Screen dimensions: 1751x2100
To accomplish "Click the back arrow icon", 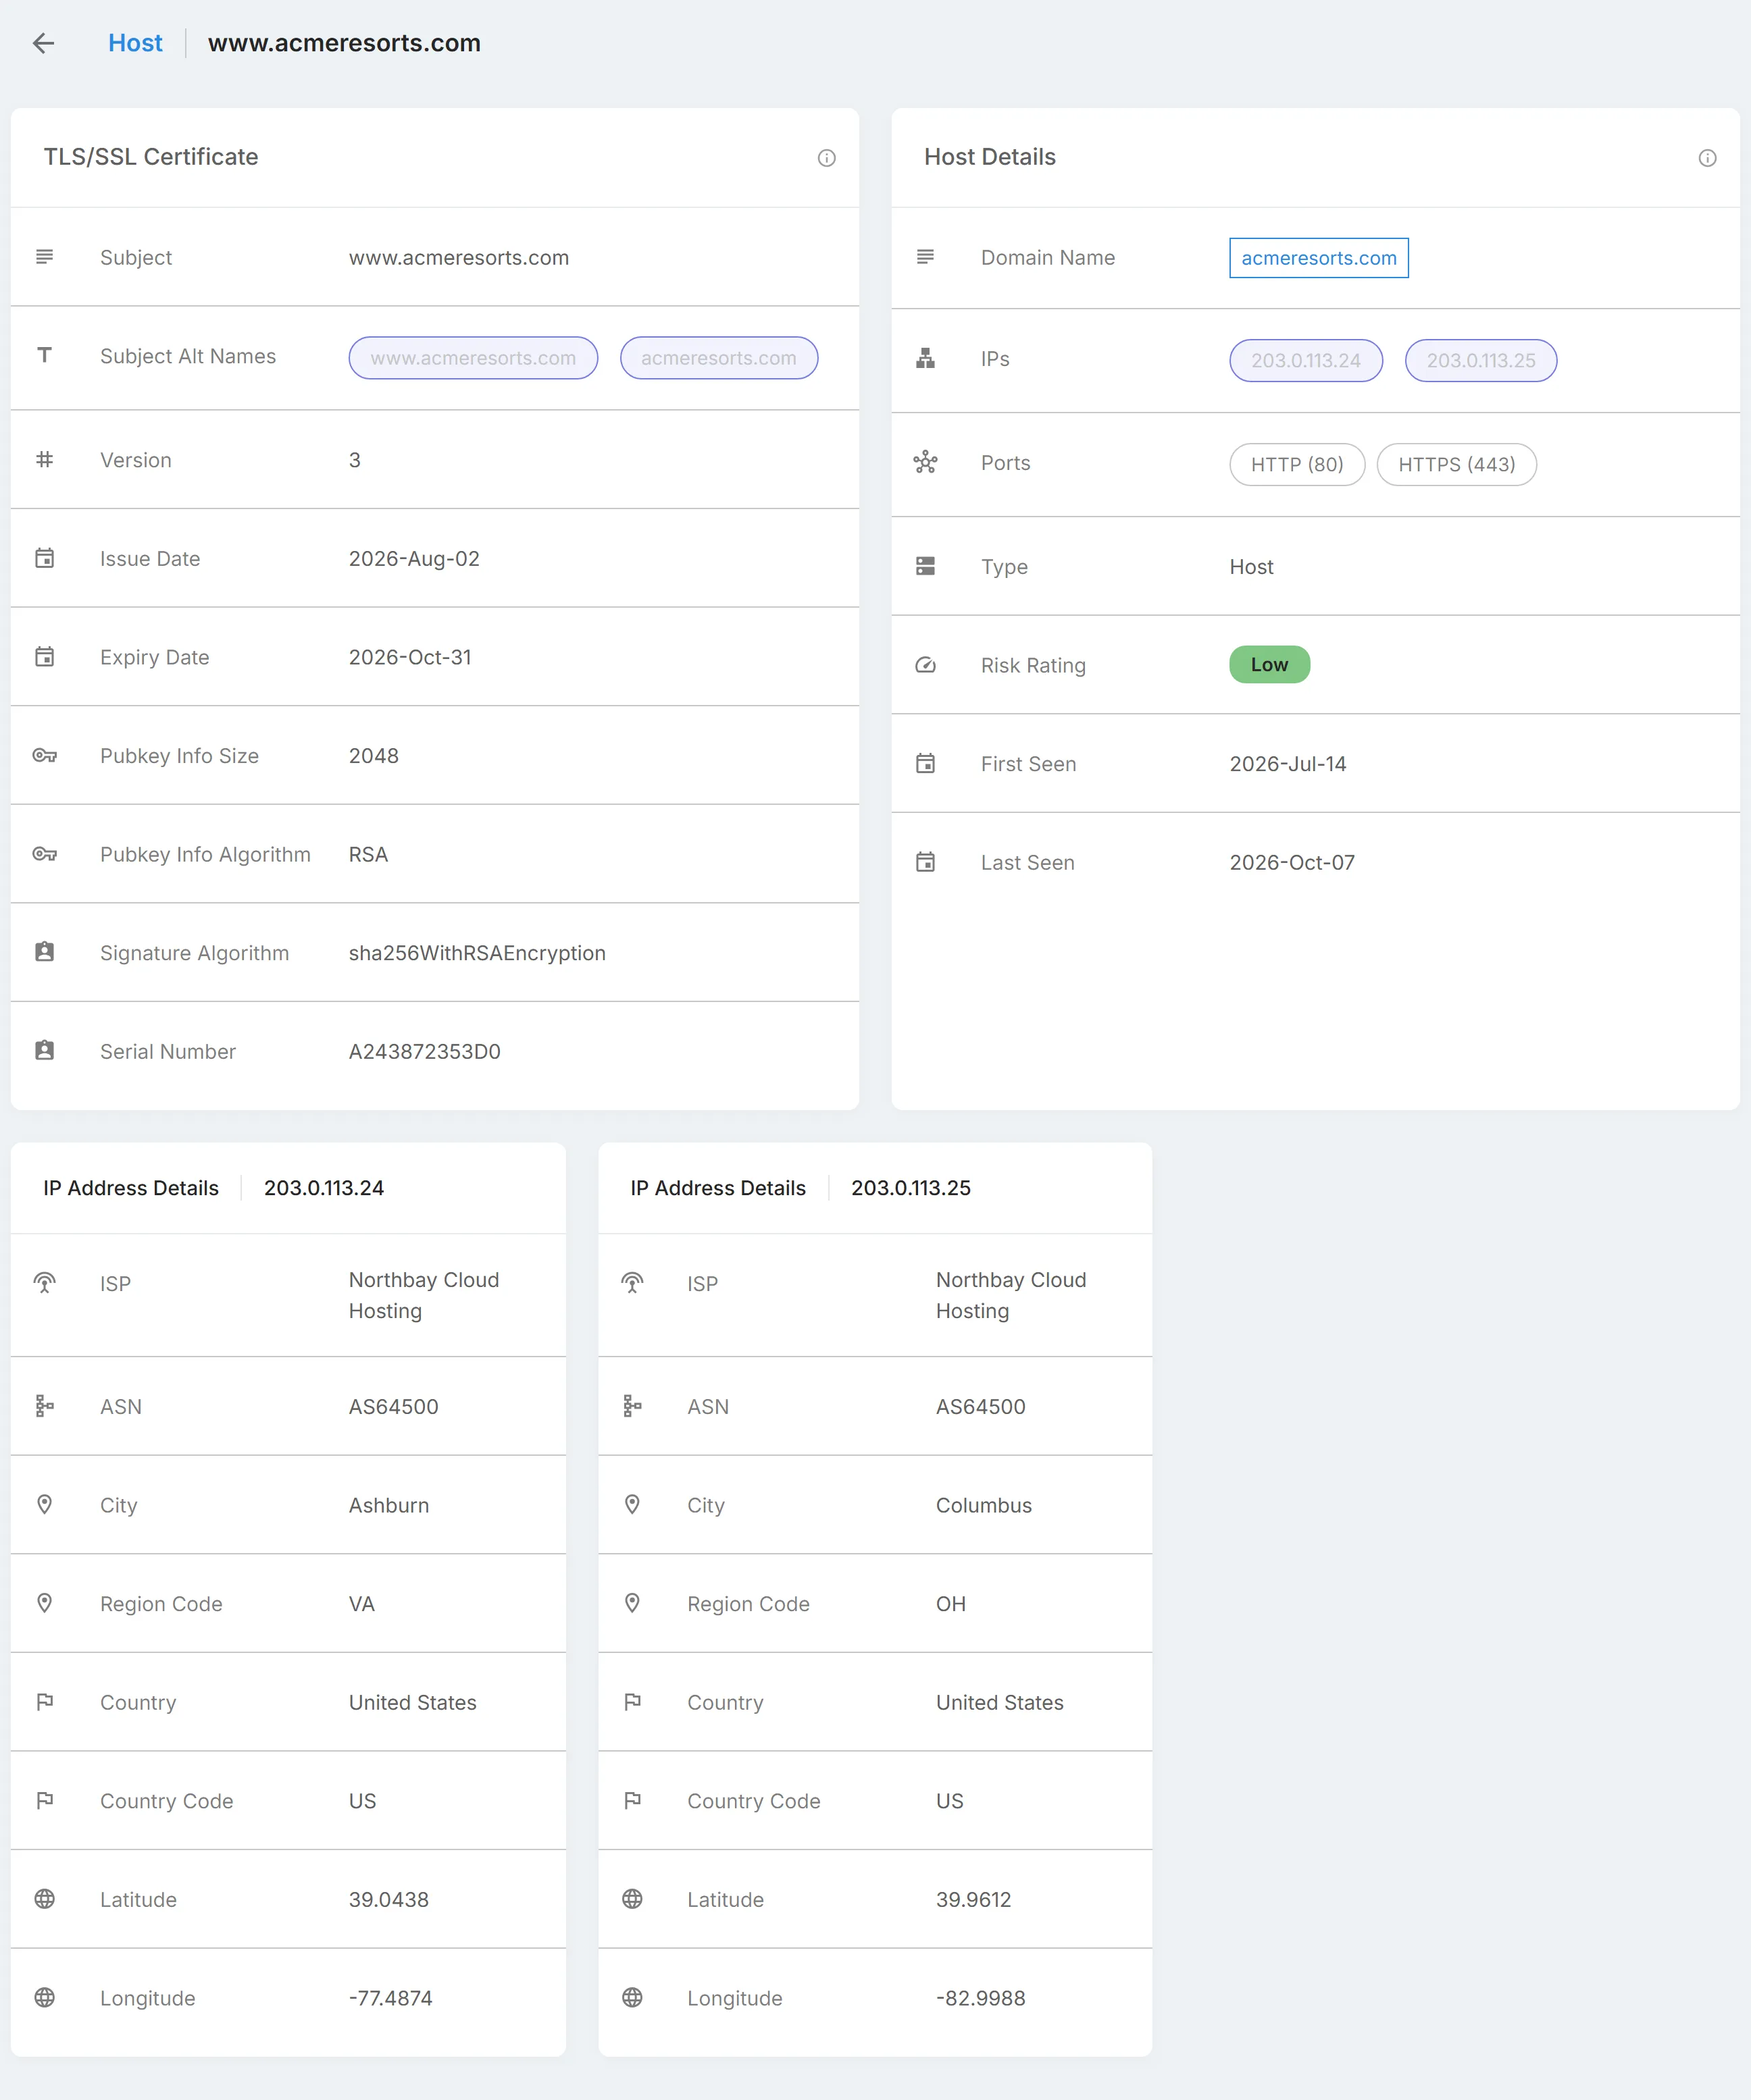I will (43, 43).
